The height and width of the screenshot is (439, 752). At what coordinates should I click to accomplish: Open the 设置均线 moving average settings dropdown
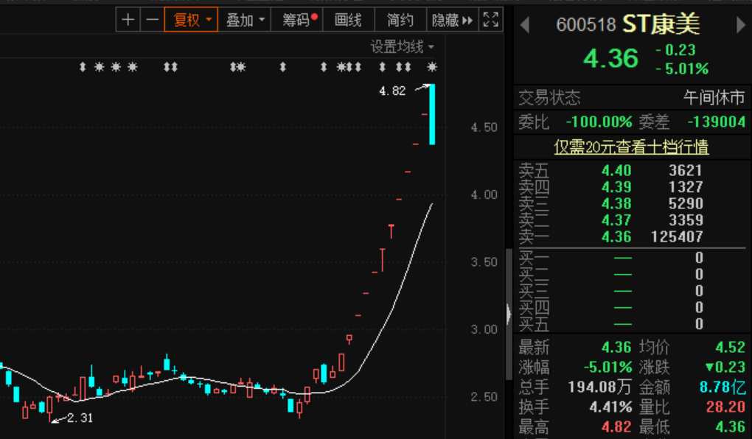tap(402, 47)
